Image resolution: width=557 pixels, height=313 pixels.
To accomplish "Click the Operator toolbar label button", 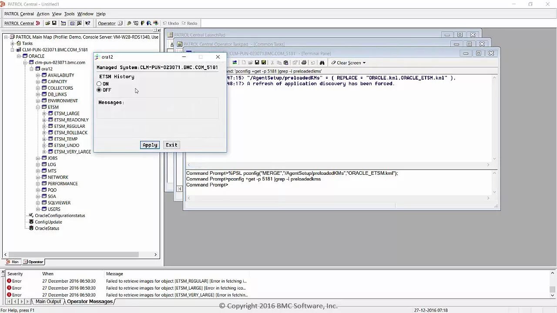I will (x=107, y=23).
